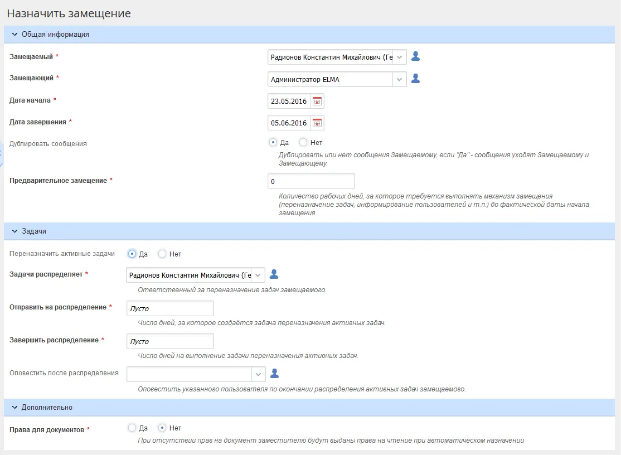Expand the Задачи распределяет dropdown
621x455 pixels.
(x=258, y=275)
